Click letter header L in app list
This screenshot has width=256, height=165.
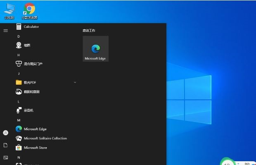click(19, 102)
